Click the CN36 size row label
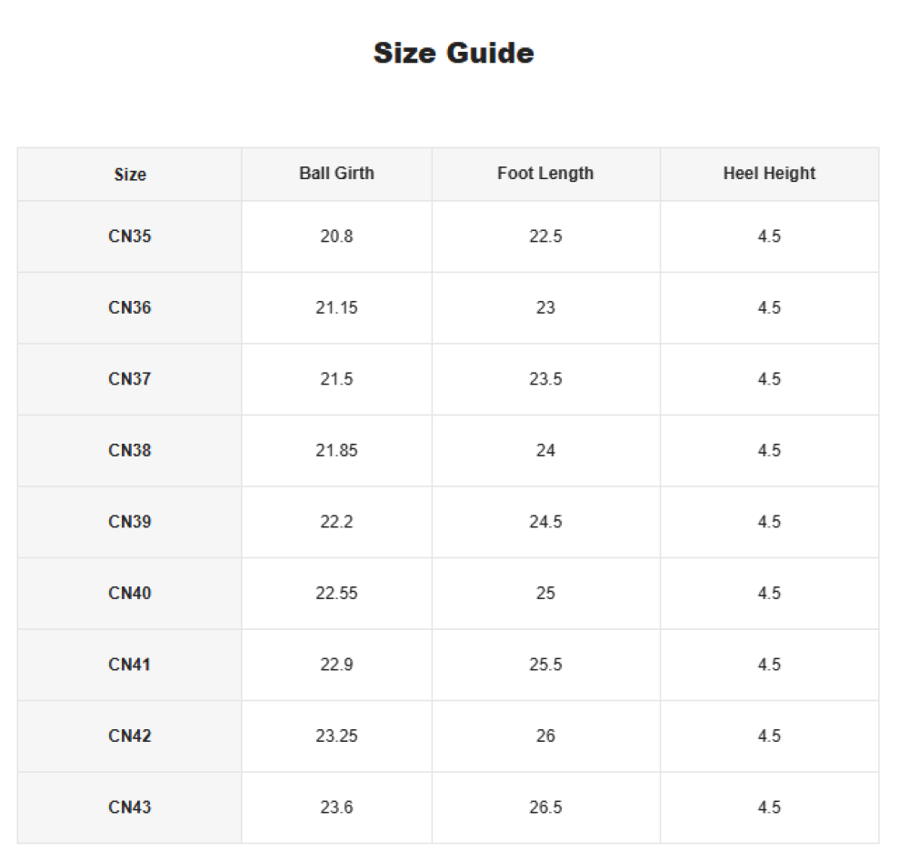The height and width of the screenshot is (851, 909). click(130, 308)
